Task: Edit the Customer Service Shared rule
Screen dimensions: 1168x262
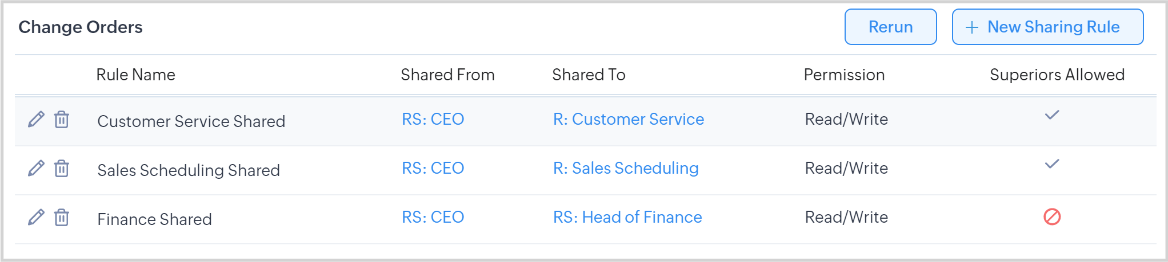Action: (x=36, y=120)
